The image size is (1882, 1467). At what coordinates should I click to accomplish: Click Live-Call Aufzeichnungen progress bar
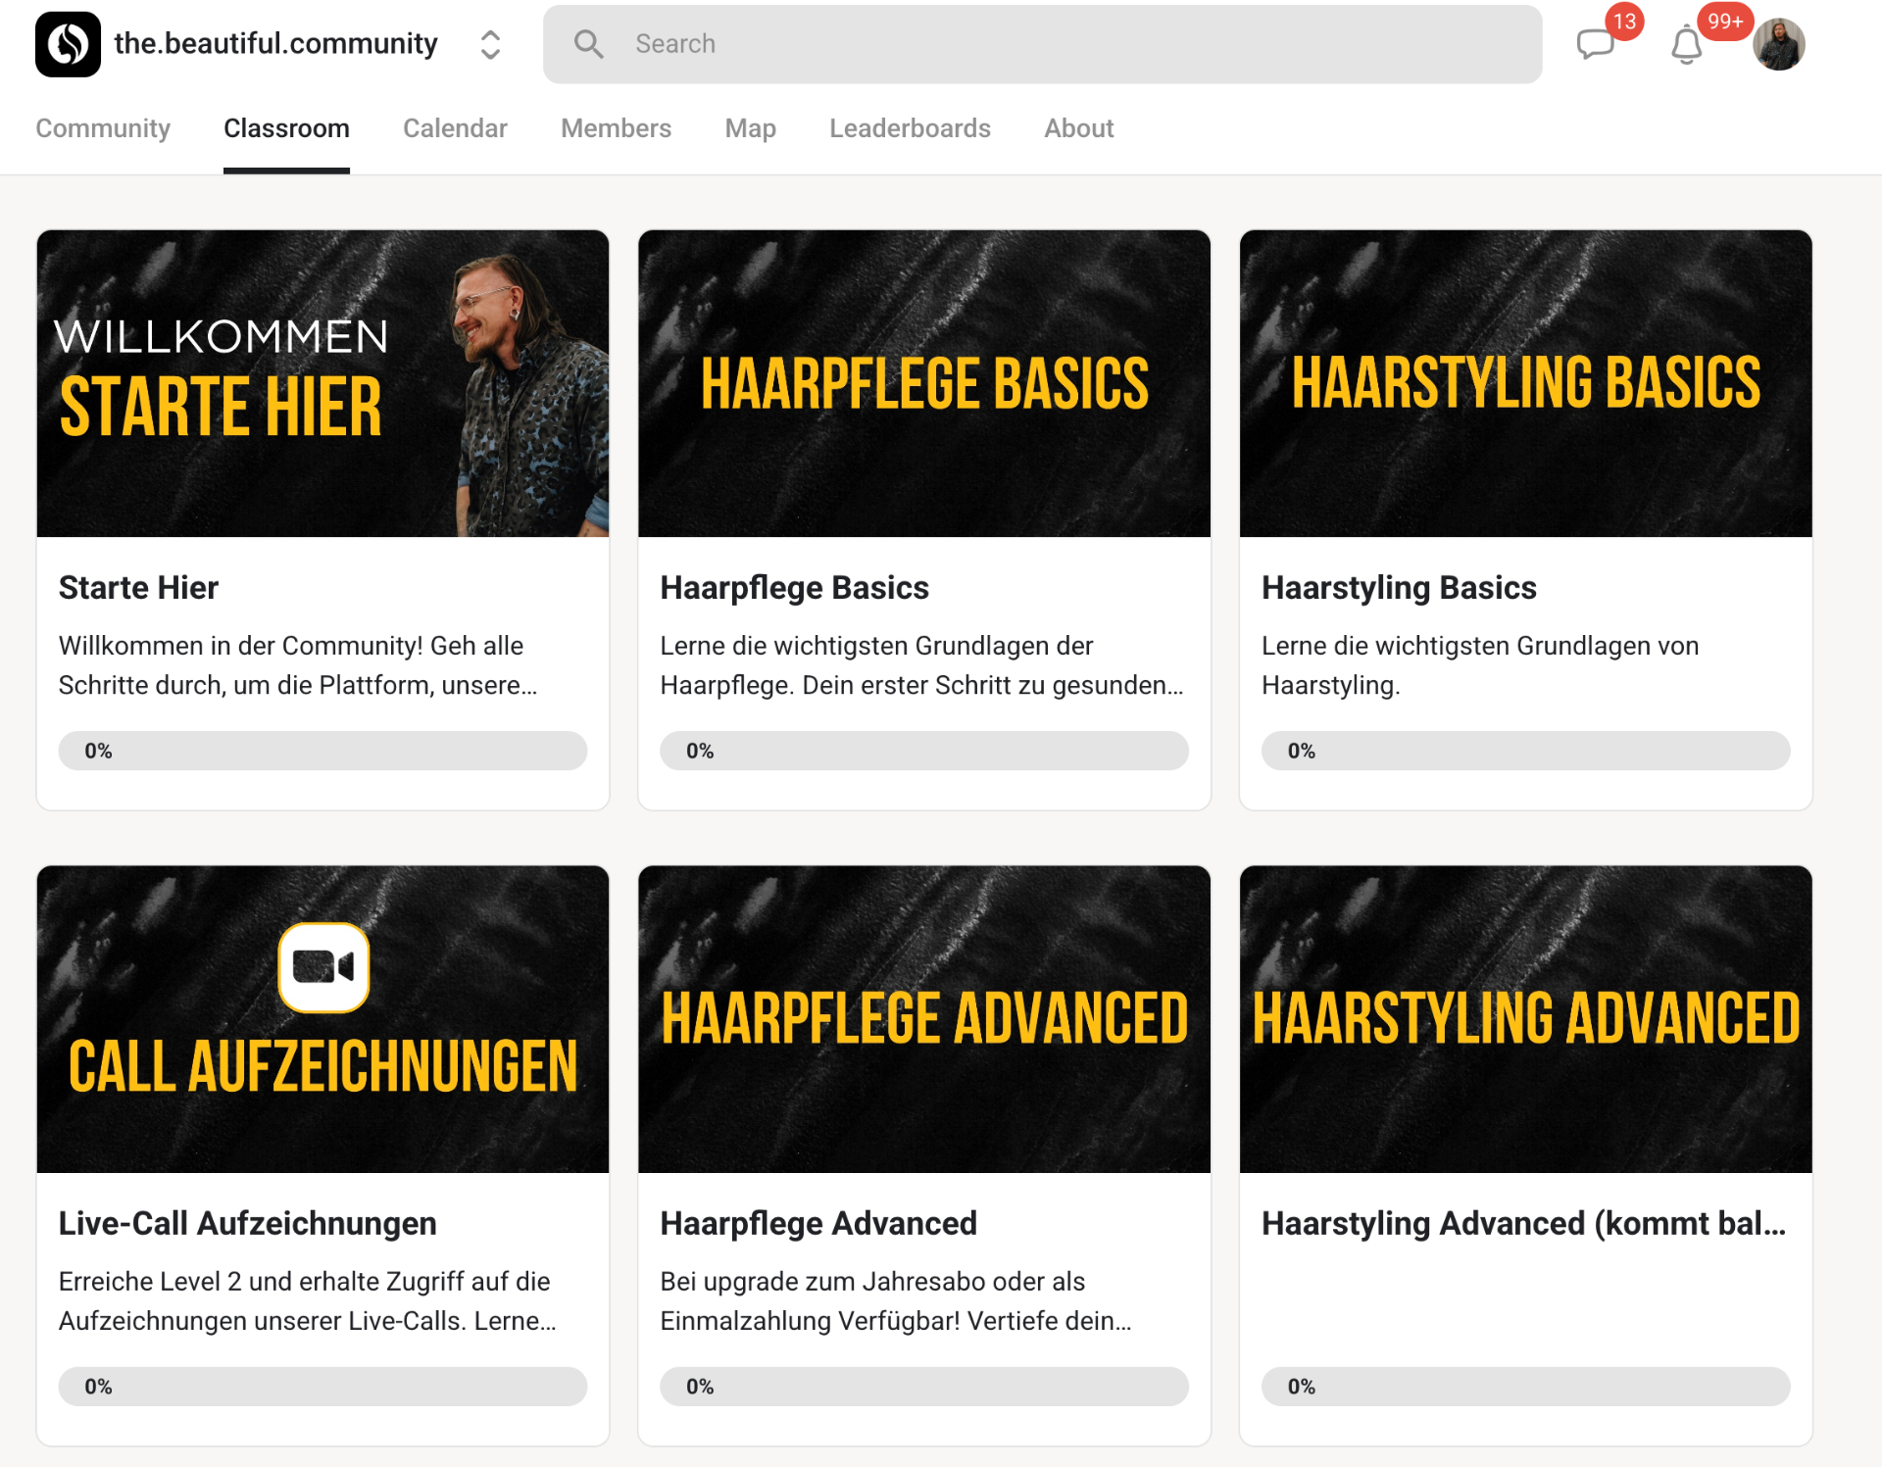[x=322, y=1387]
